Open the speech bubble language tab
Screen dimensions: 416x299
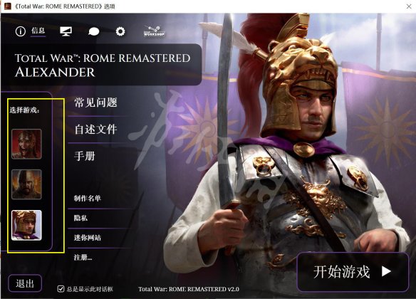point(93,32)
